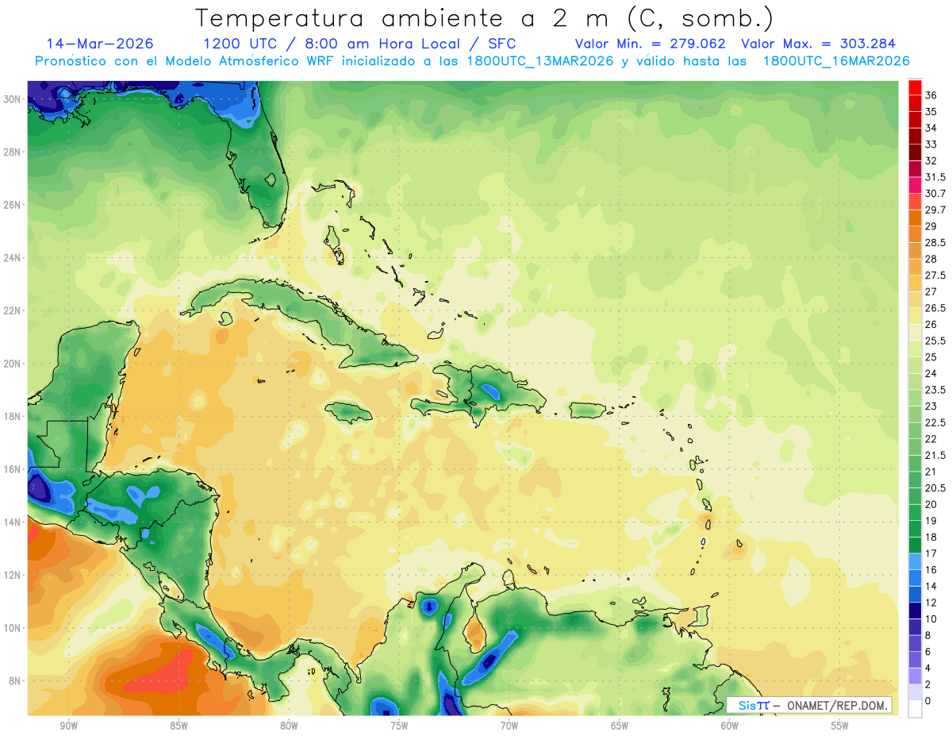Click the 30N latitude axis label
952x736 pixels.
click(x=13, y=98)
